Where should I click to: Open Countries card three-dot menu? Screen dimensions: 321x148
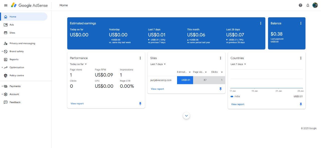point(301,58)
